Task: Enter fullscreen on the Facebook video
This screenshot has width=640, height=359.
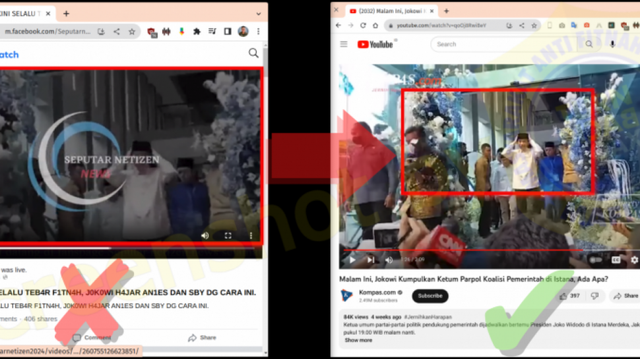Action: (x=228, y=236)
